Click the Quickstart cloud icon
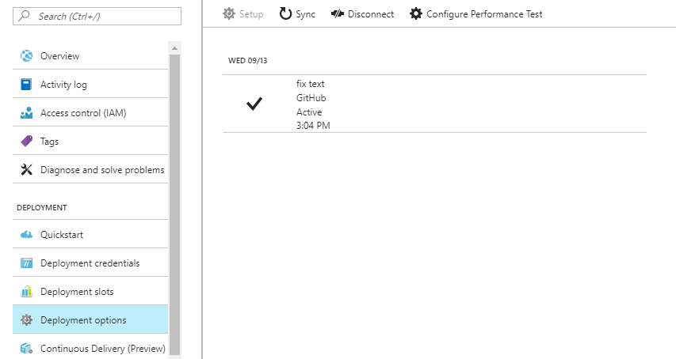This screenshot has height=359, width=676. 26,235
